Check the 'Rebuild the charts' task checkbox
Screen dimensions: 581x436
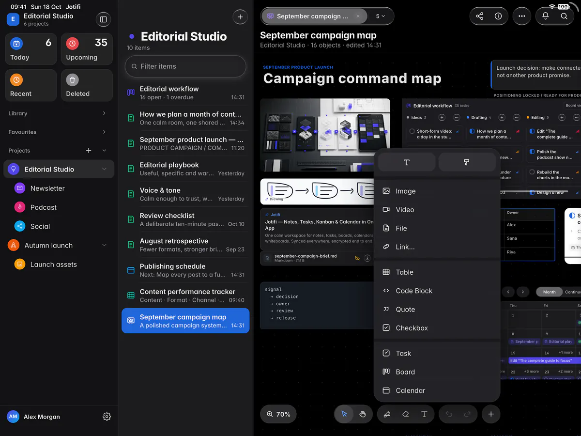[x=532, y=172]
